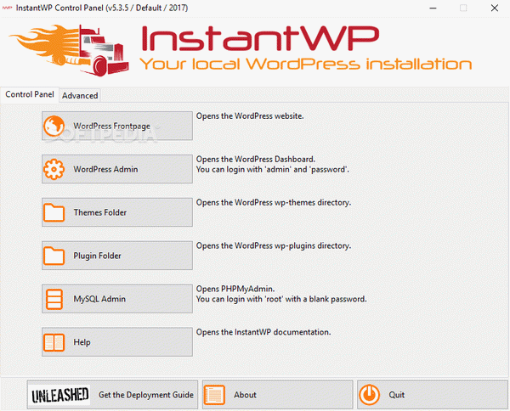Click text 'Opens the InstantWP documentation.'

(263, 332)
